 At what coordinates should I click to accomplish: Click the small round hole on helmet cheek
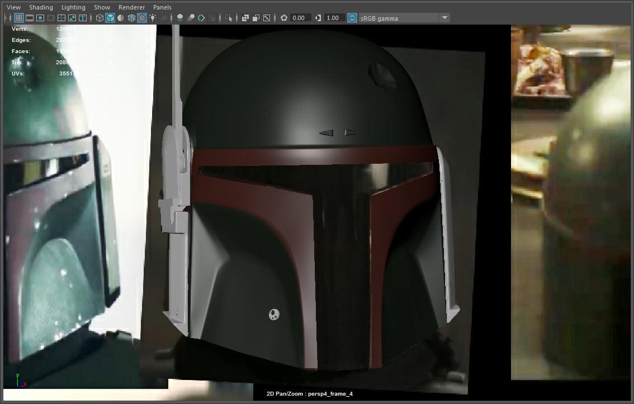274,314
